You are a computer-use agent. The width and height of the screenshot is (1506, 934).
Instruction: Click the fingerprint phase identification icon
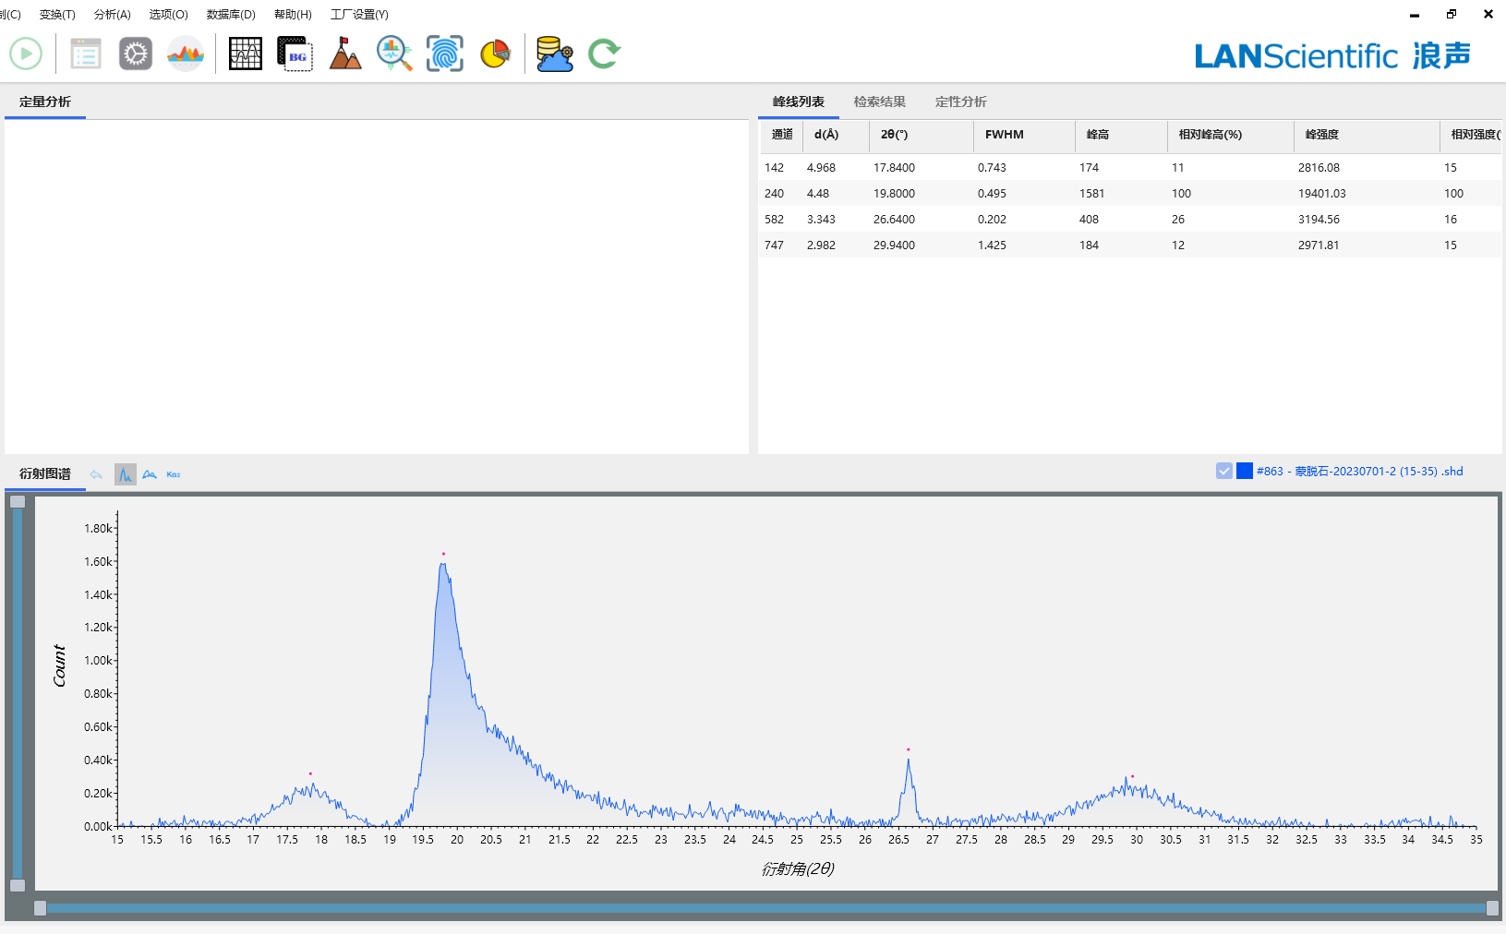(x=444, y=54)
